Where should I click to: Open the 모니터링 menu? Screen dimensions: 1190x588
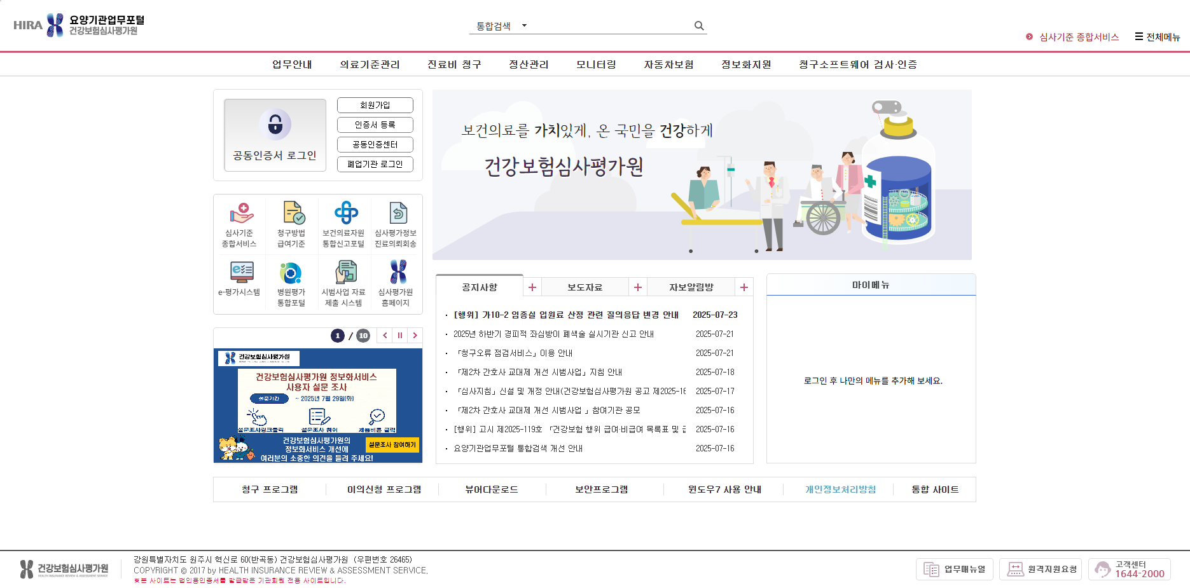(x=596, y=64)
